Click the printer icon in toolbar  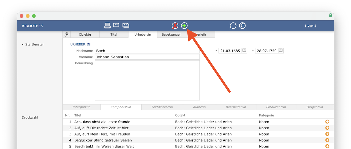click(x=108, y=26)
